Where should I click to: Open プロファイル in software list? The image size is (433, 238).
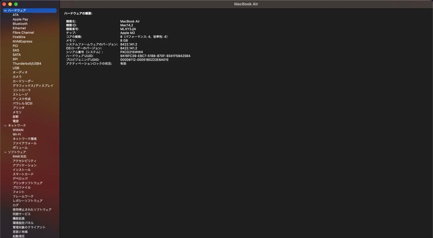point(22,187)
